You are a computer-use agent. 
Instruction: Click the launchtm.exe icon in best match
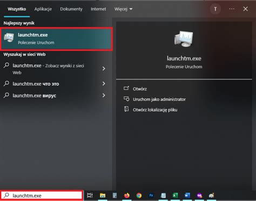9,38
